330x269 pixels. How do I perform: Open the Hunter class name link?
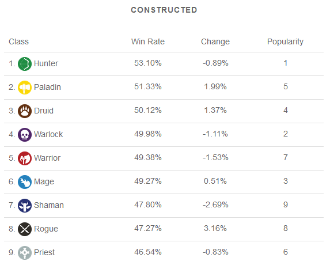coord(46,63)
